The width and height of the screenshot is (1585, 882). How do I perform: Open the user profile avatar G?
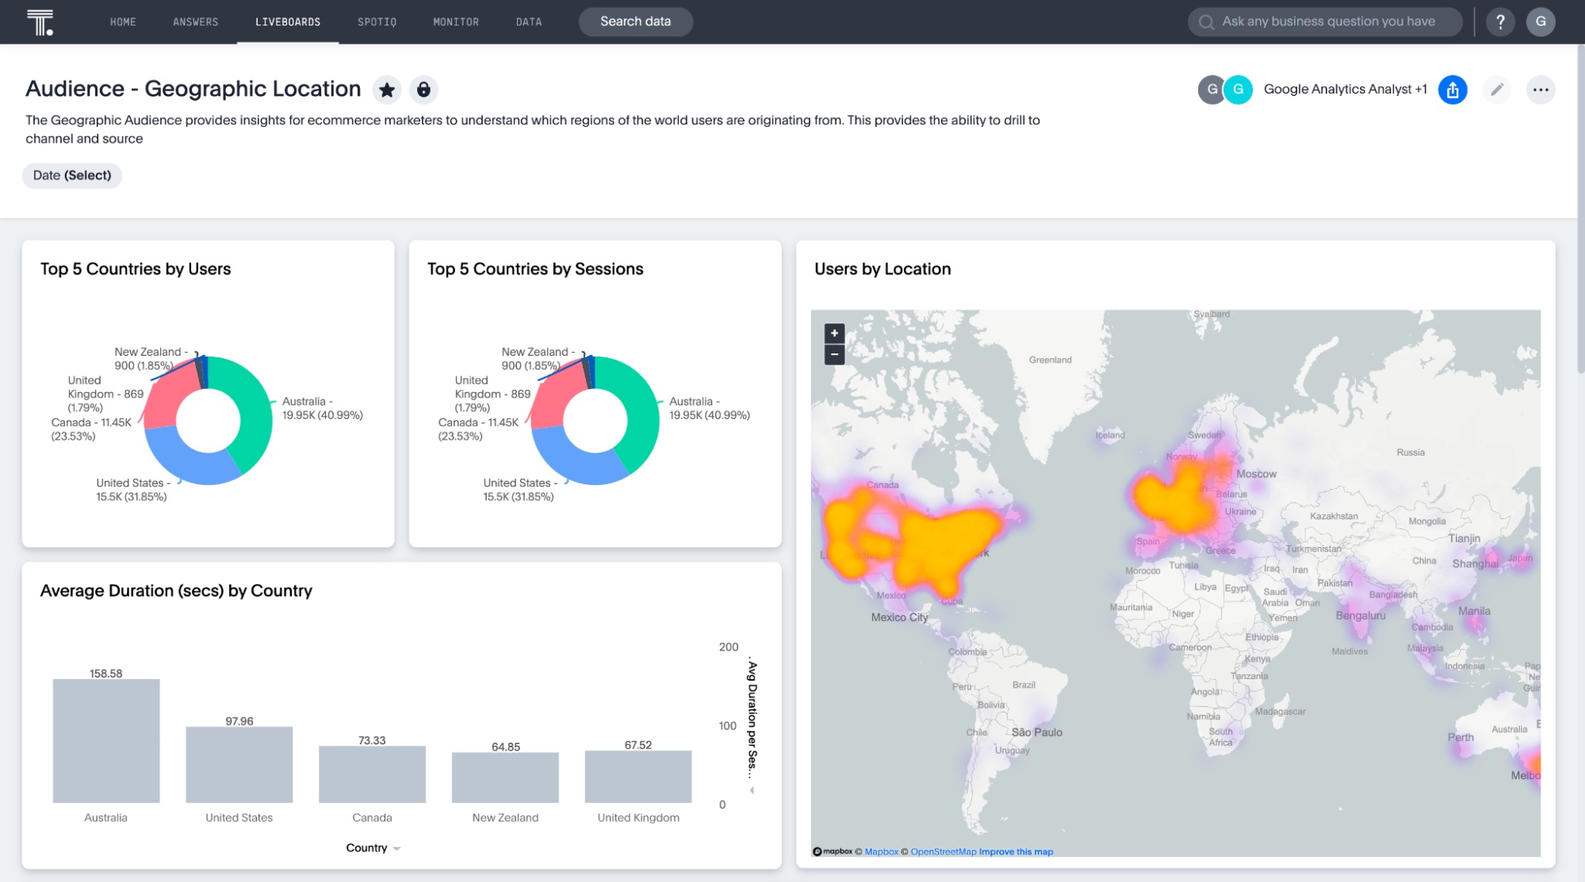(1541, 22)
